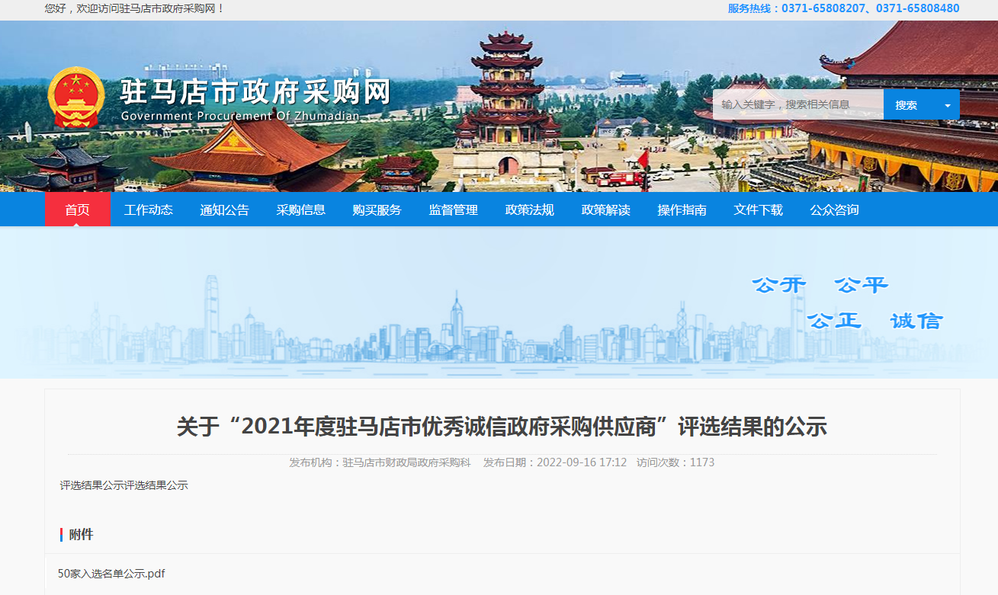This screenshot has width=998, height=595.
Task: Select 采购信息 in the navigation bar
Action: click(x=301, y=210)
